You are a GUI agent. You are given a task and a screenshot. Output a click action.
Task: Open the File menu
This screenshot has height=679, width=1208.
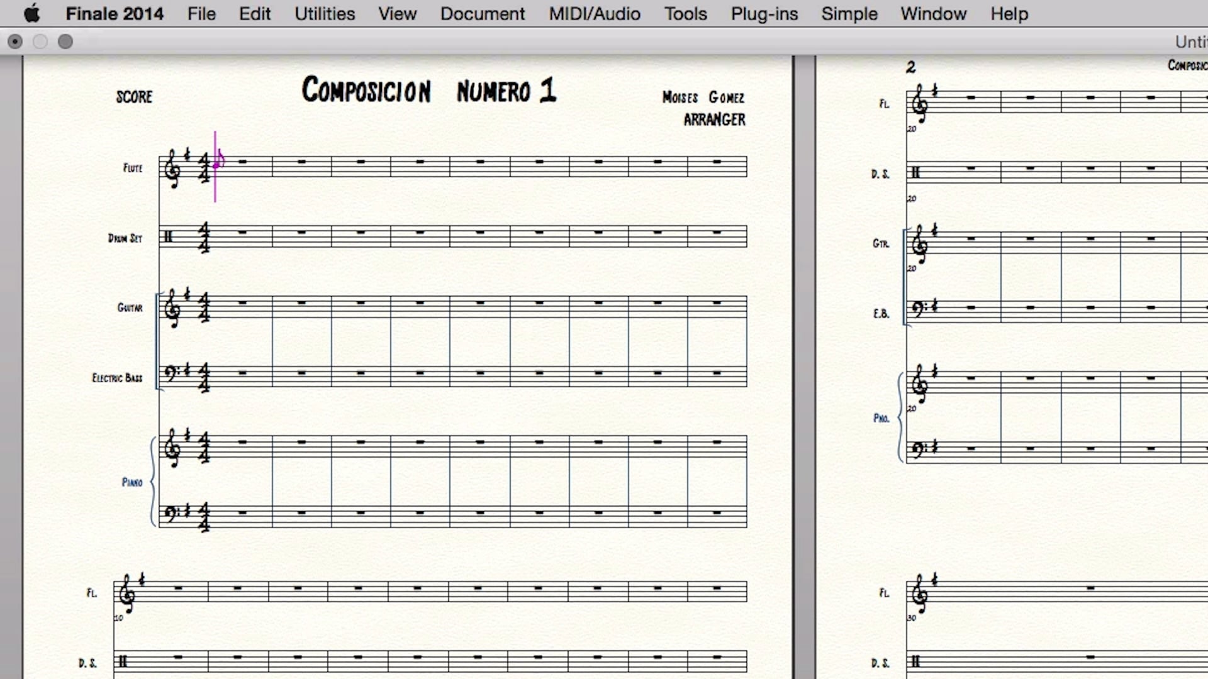(x=201, y=13)
